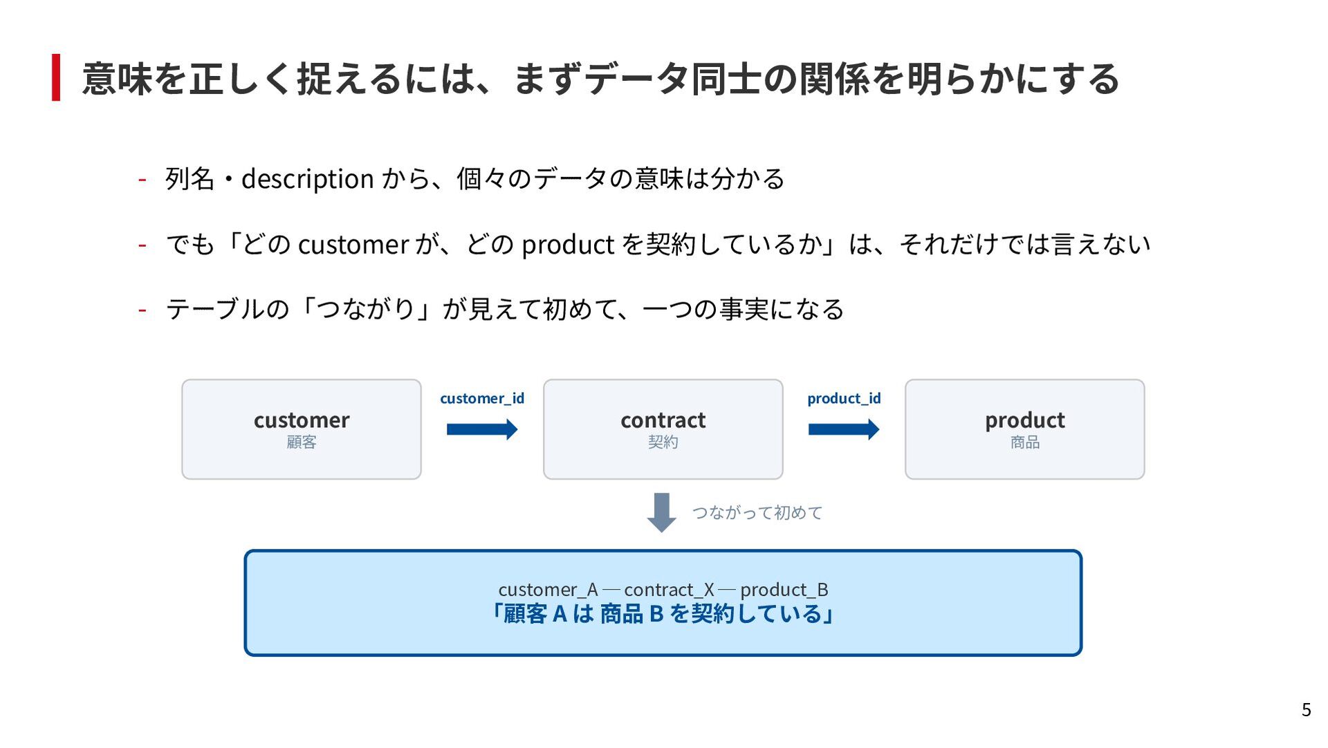
Task: Click the third bullet about テーブルの「つながり」
Action: (505, 309)
